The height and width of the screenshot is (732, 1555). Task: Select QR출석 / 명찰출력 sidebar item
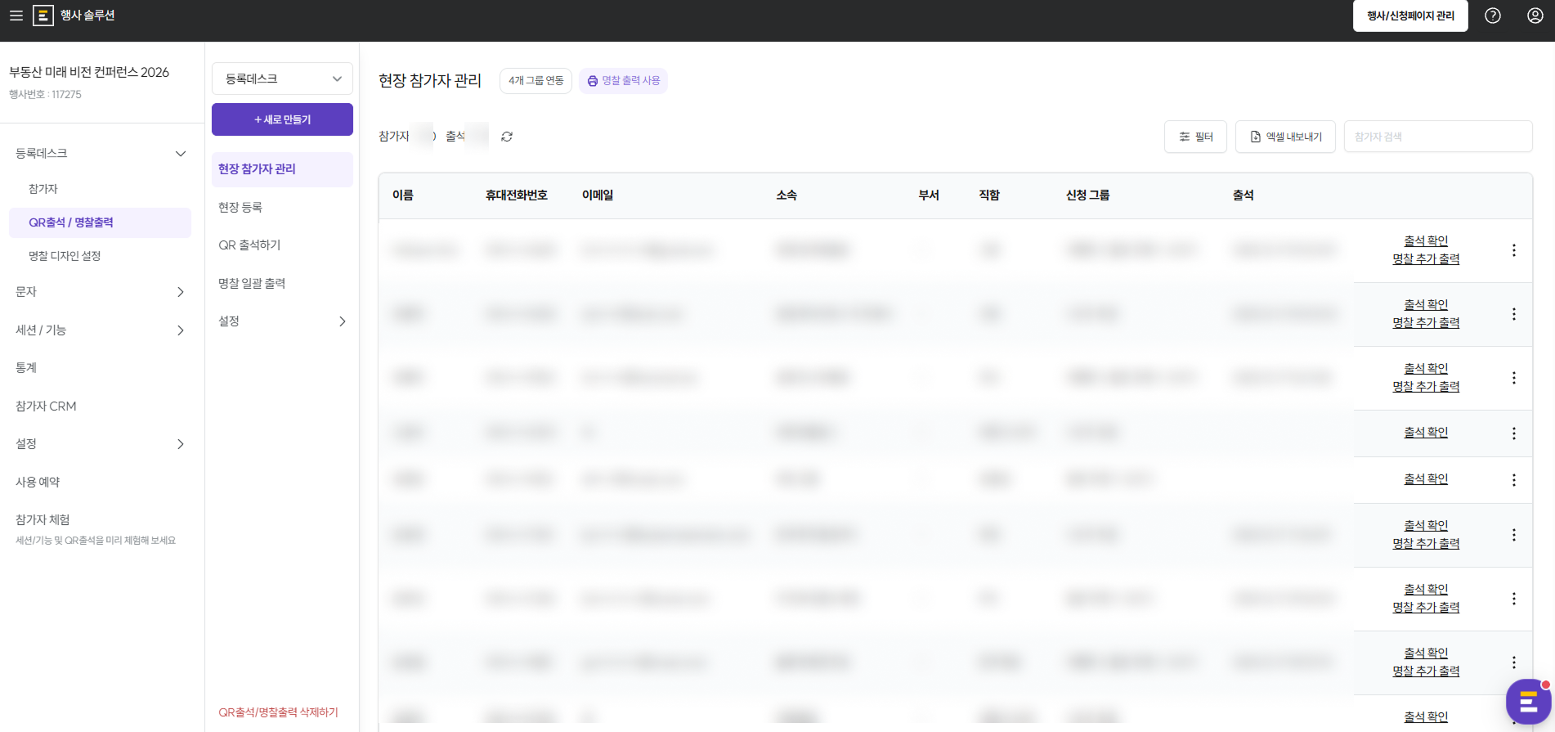click(x=100, y=222)
